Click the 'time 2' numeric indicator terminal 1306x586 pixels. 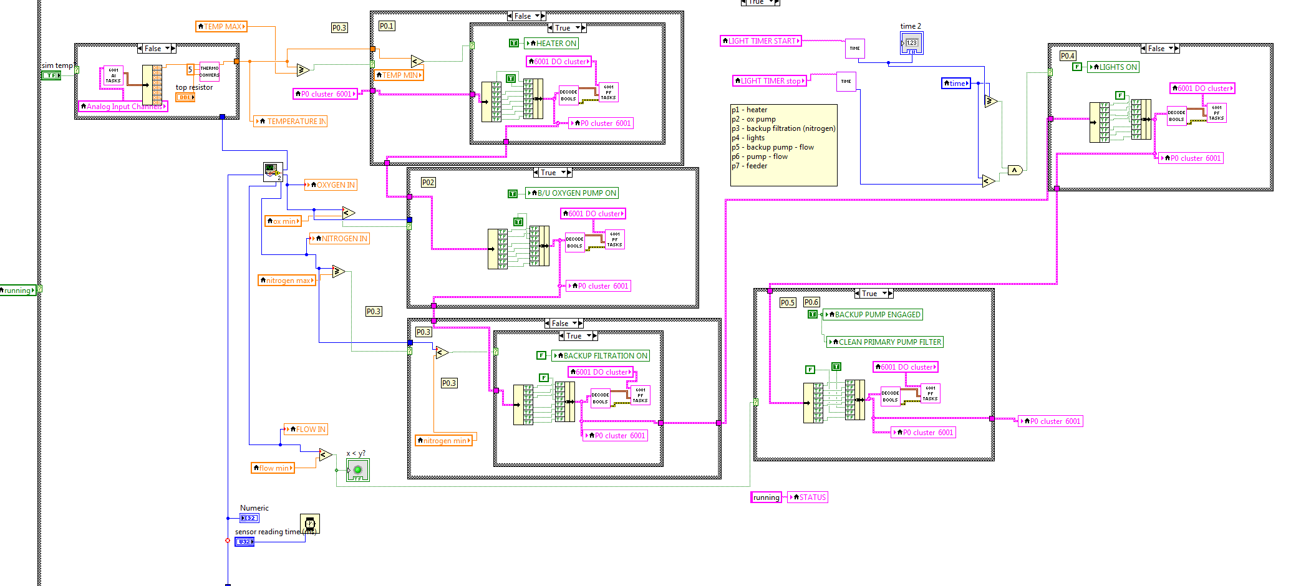(911, 44)
